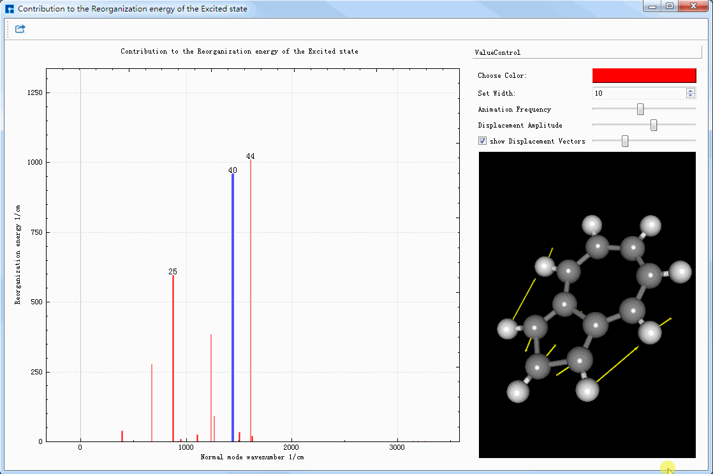Click the maximize window button
The height and width of the screenshot is (474, 713).
[x=669, y=6]
